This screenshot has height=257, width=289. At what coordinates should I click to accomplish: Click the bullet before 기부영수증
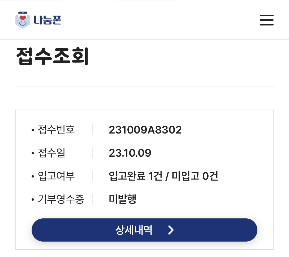pyautogui.click(x=33, y=200)
